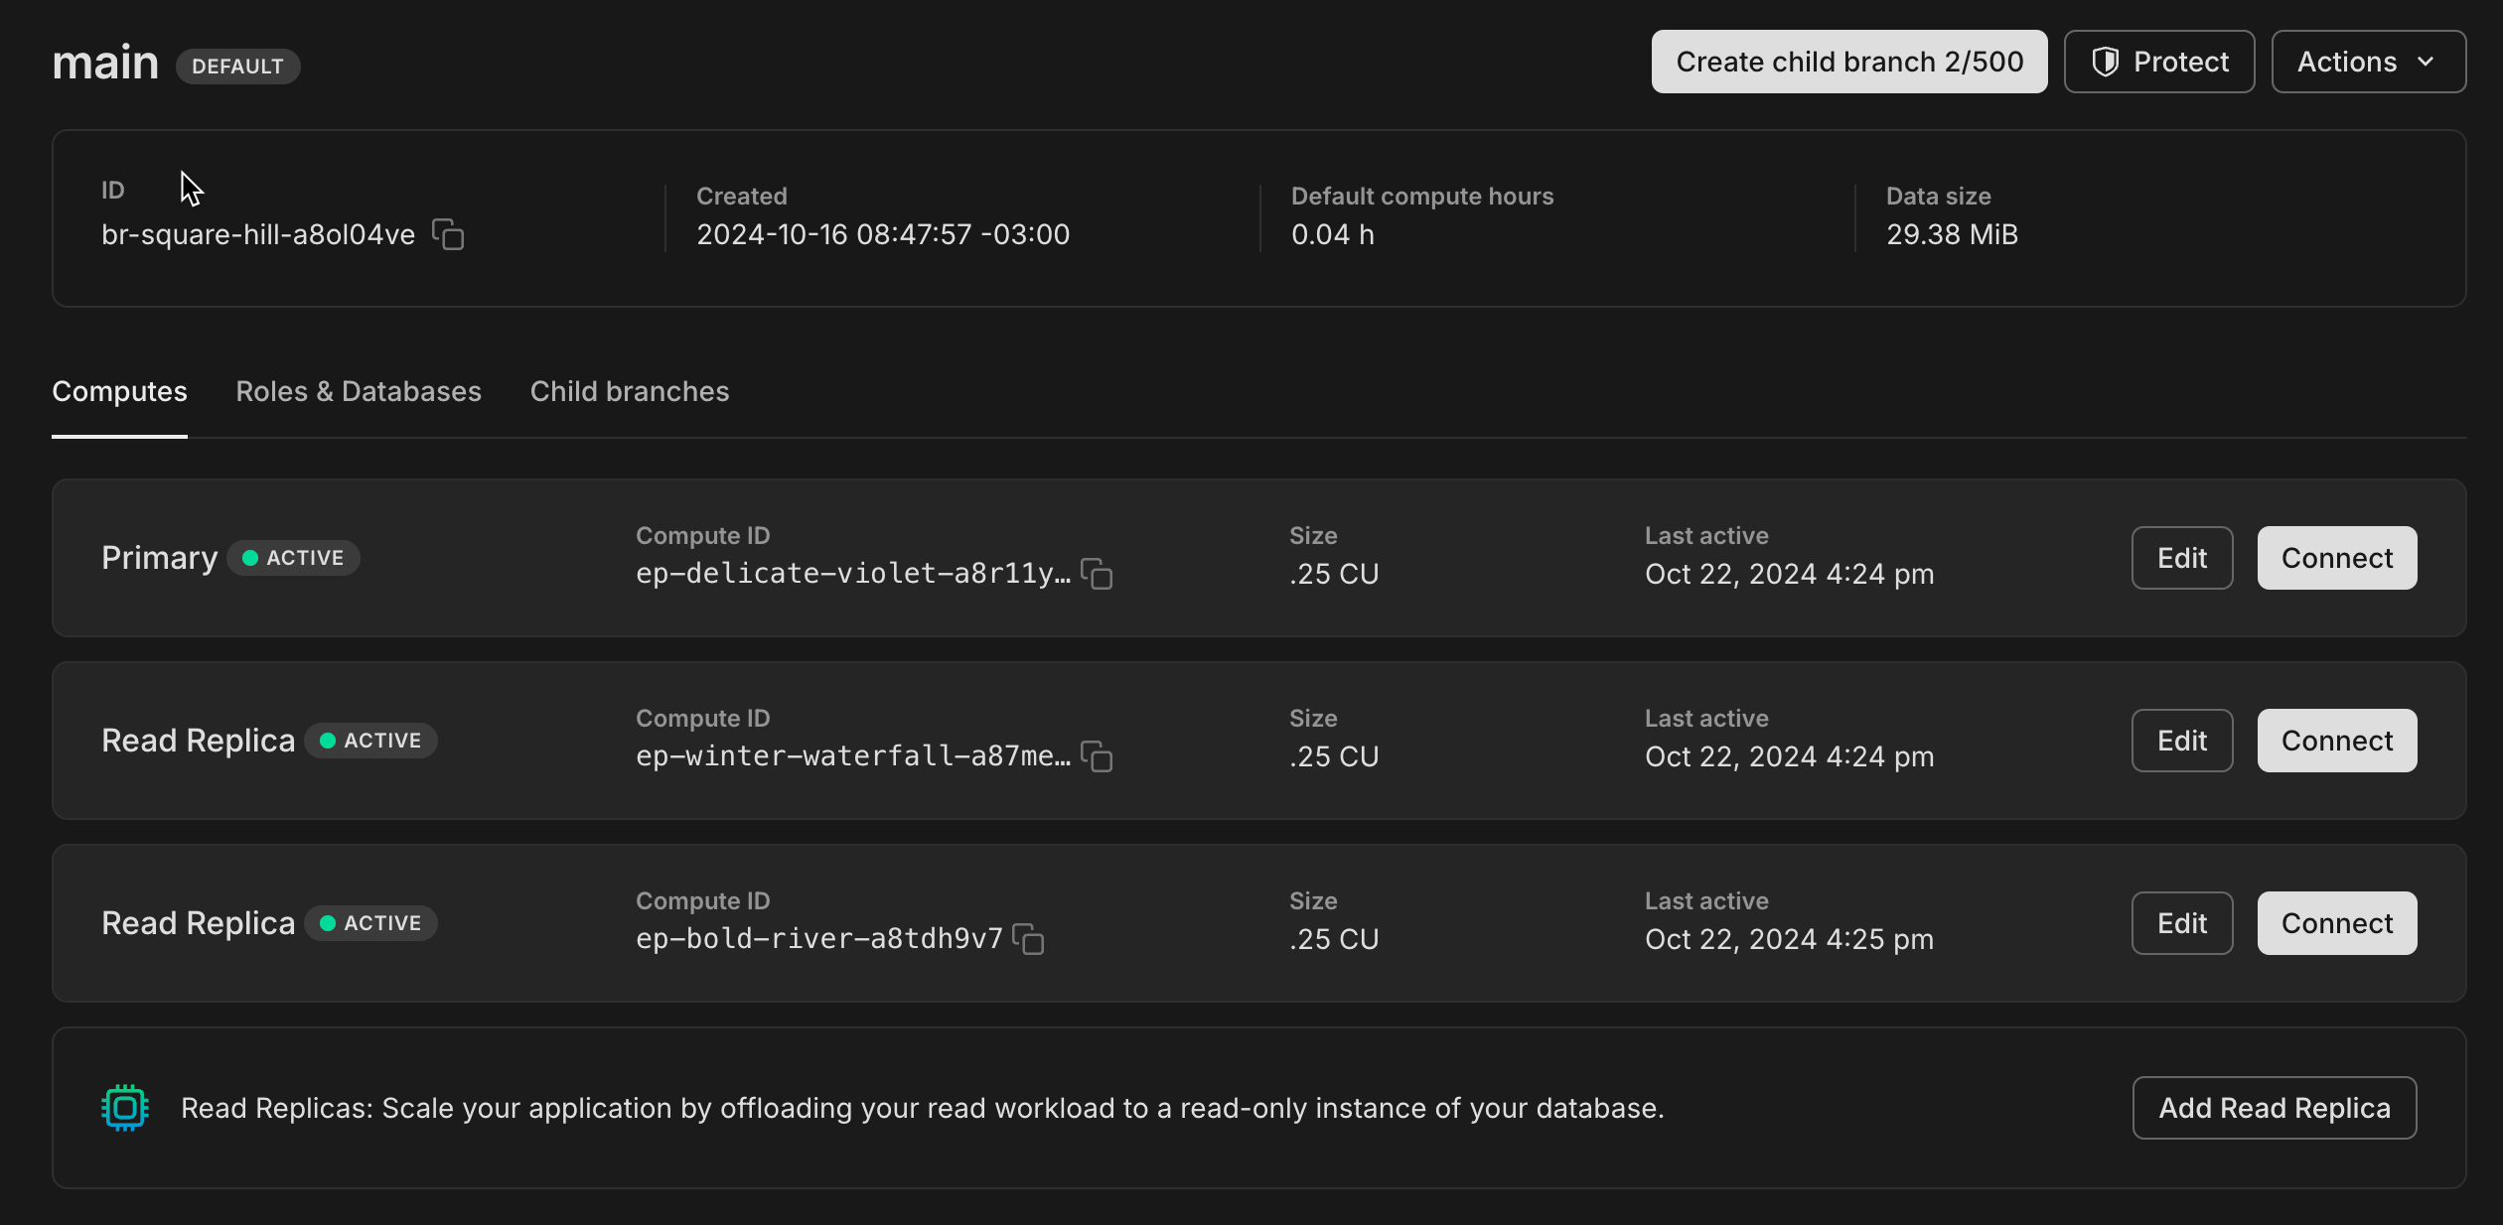
Task: Edit the ep-winter-waterfall Read Replica
Action: coord(2181,741)
